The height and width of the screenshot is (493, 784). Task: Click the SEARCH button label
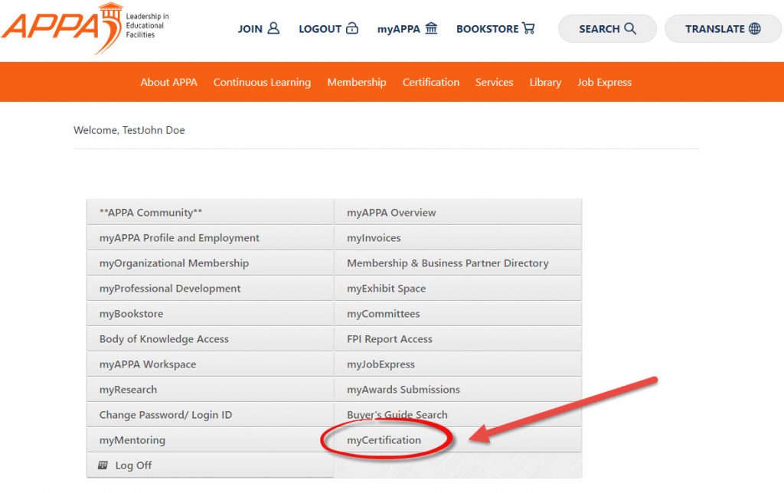pos(599,29)
